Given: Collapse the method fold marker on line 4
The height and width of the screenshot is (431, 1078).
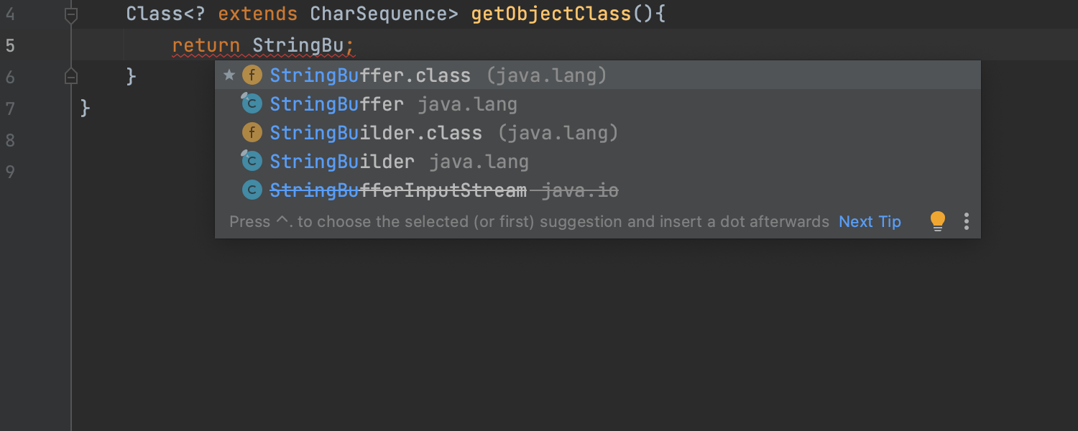Looking at the screenshot, I should pyautogui.click(x=71, y=14).
